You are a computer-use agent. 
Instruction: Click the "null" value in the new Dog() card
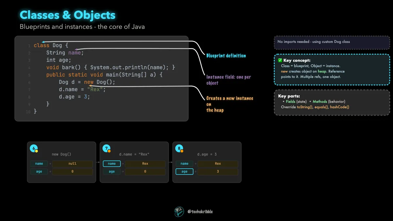pyautogui.click(x=72, y=164)
